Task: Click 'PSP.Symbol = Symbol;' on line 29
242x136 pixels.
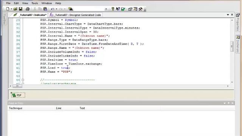Action: (x=59, y=20)
